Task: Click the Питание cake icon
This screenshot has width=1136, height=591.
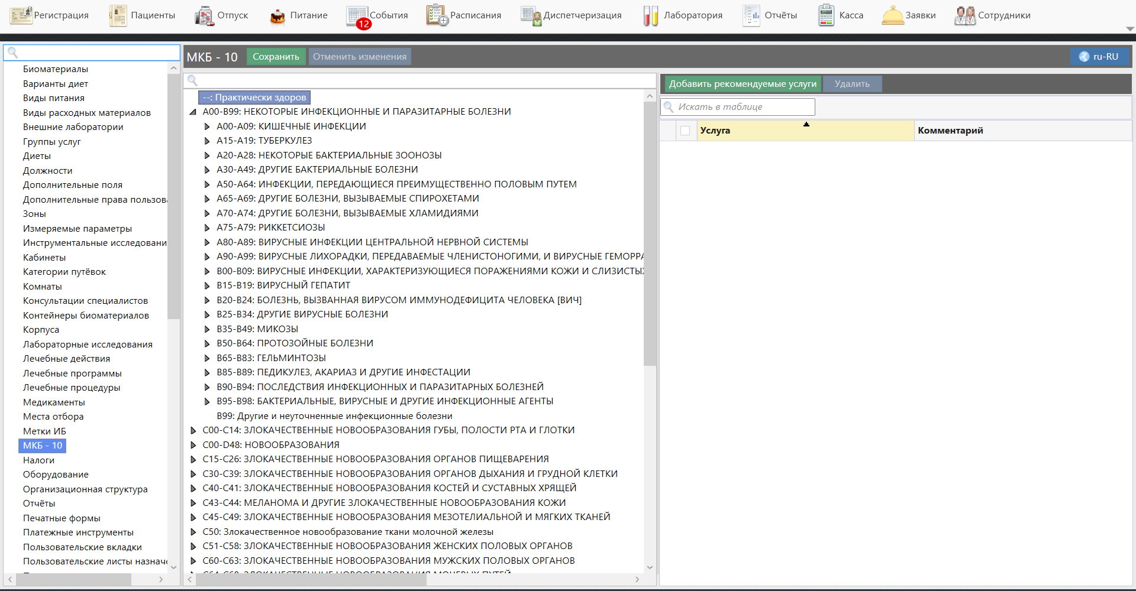Action: [x=277, y=16]
